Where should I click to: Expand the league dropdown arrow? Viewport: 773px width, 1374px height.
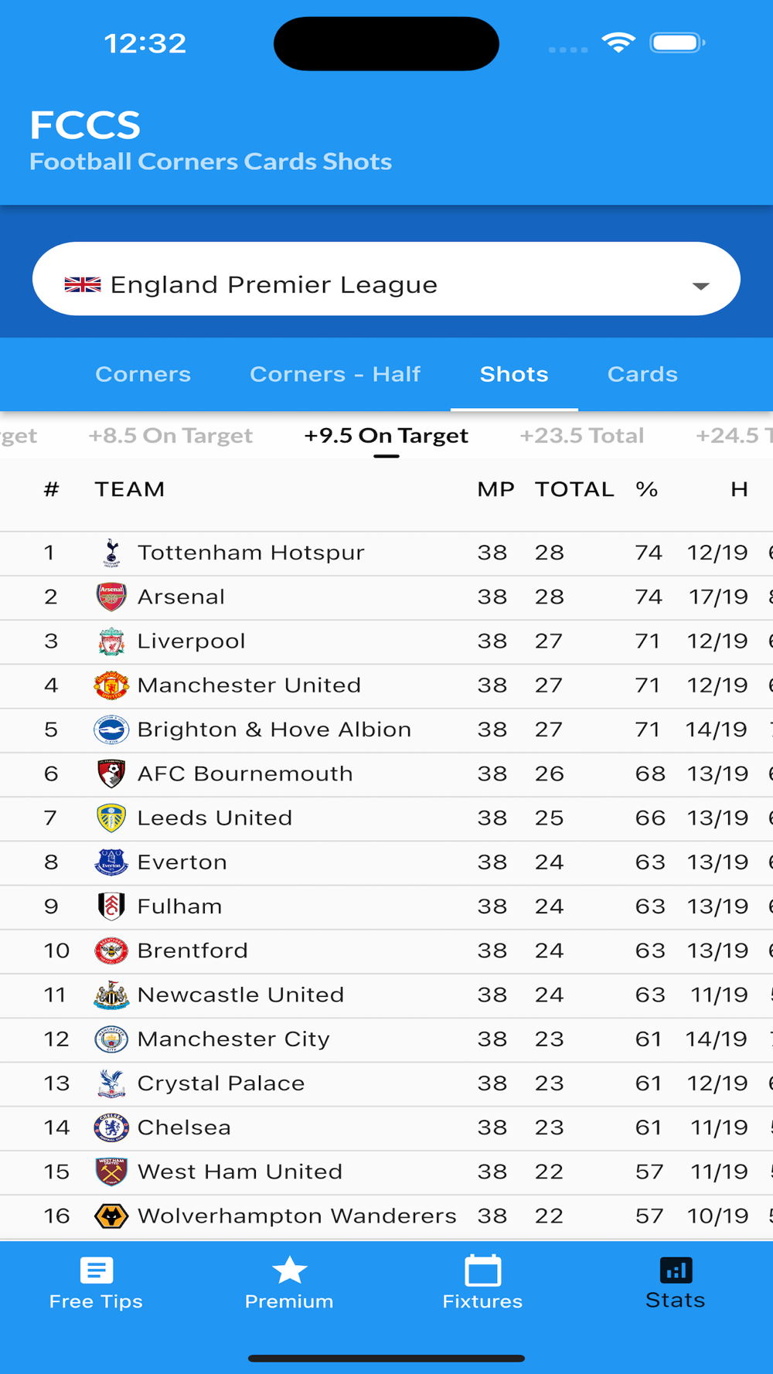click(x=700, y=286)
